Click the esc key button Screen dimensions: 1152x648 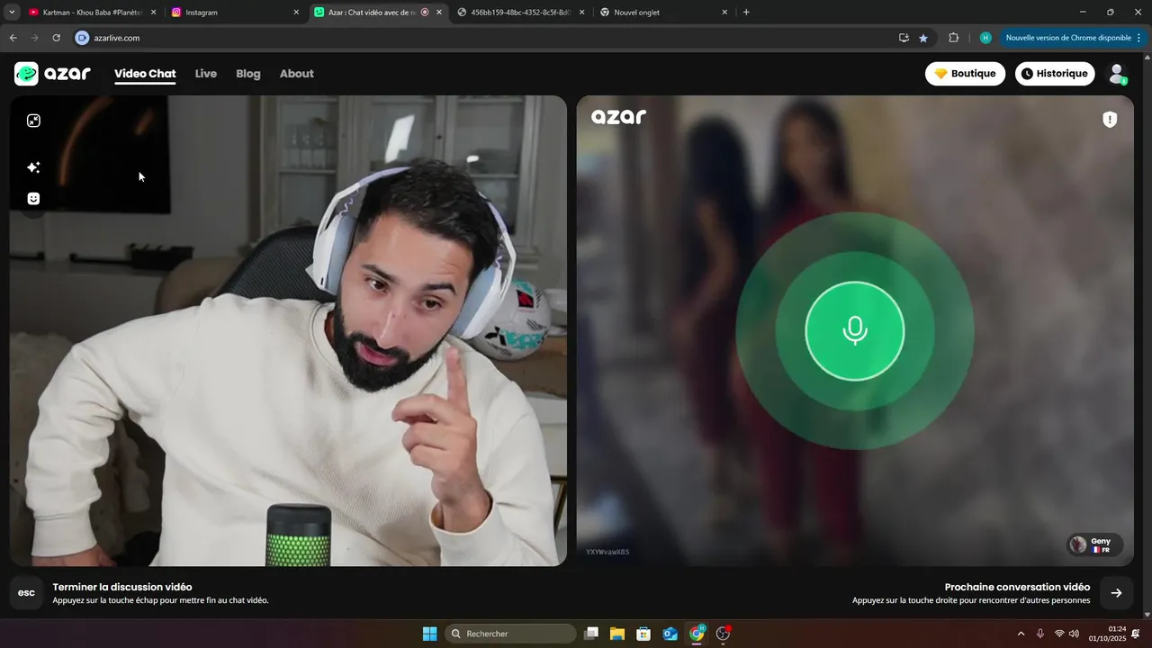(26, 593)
